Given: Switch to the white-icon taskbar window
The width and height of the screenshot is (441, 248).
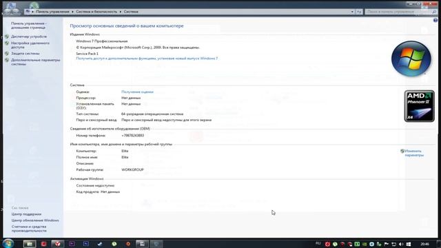Looking at the screenshot, I should pos(142,244).
